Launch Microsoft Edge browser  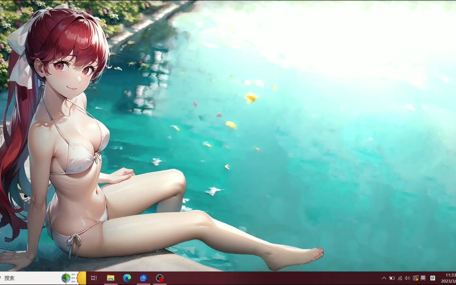tap(127, 278)
